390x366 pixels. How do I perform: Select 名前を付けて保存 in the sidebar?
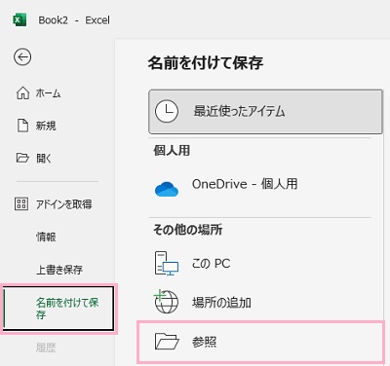point(58,309)
